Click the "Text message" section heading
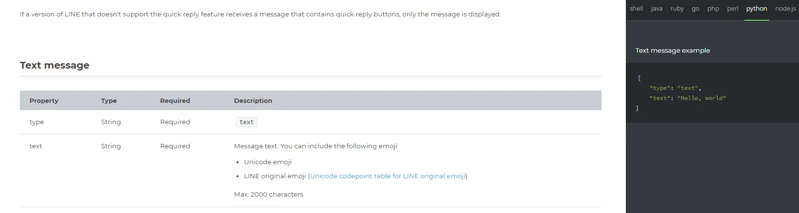The image size is (799, 213). coord(55,65)
